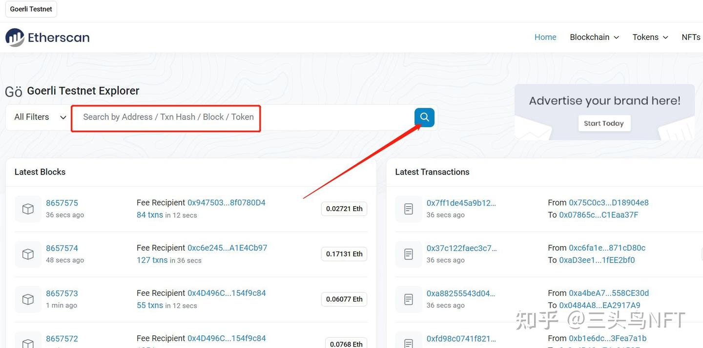Image resolution: width=703 pixels, height=348 pixels.
Task: Click cube icon for block 8657574
Action: click(28, 254)
